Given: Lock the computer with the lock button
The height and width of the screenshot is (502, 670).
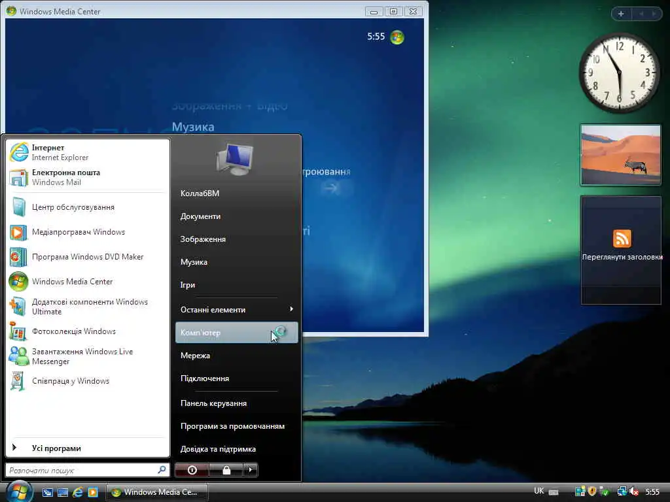Looking at the screenshot, I should tap(226, 470).
